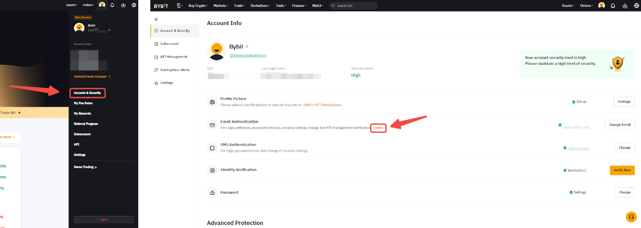The width and height of the screenshot is (641, 228).
Task: Open the Bybit's NFT Marketplace link
Action: point(322,105)
